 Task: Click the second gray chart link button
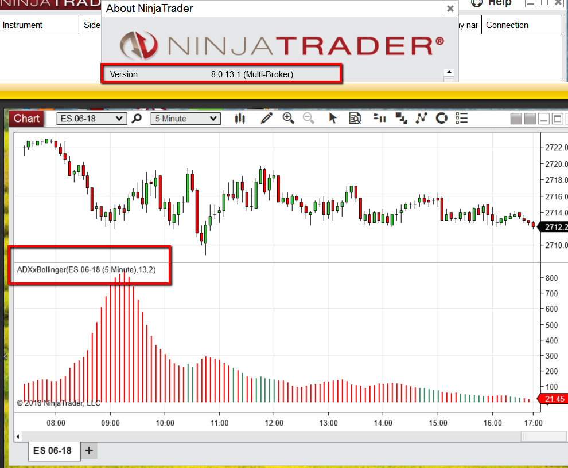(x=530, y=119)
